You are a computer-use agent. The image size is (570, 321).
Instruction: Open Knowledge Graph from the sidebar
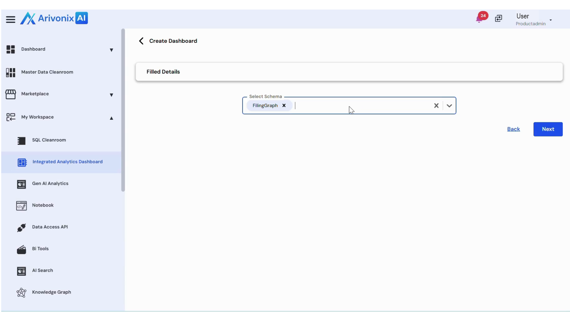point(51,292)
